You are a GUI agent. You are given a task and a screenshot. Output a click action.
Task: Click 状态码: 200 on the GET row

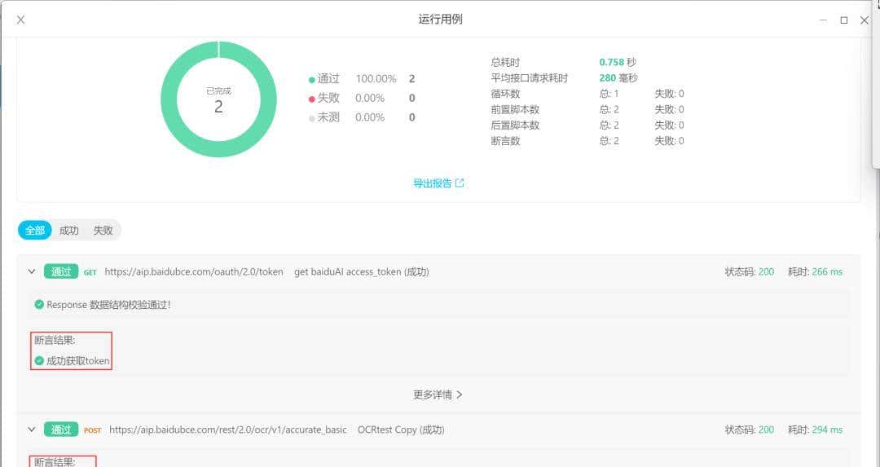click(x=750, y=271)
